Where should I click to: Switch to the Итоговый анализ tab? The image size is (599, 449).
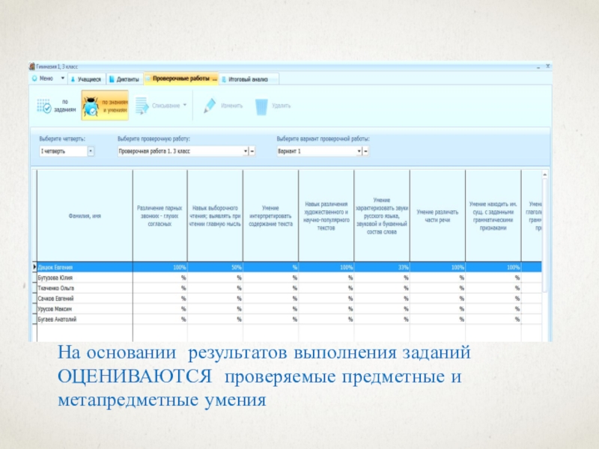coord(249,79)
